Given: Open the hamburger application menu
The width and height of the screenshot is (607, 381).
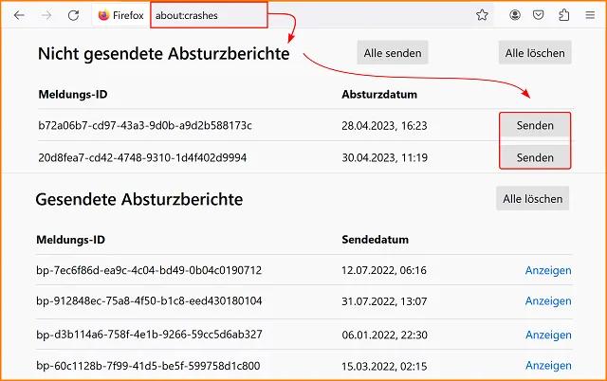Looking at the screenshot, I should point(590,15).
